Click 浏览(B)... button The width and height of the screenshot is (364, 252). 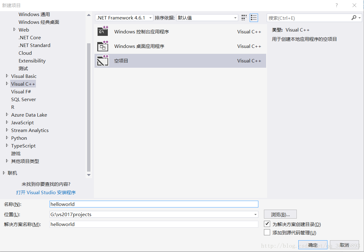point(280,215)
